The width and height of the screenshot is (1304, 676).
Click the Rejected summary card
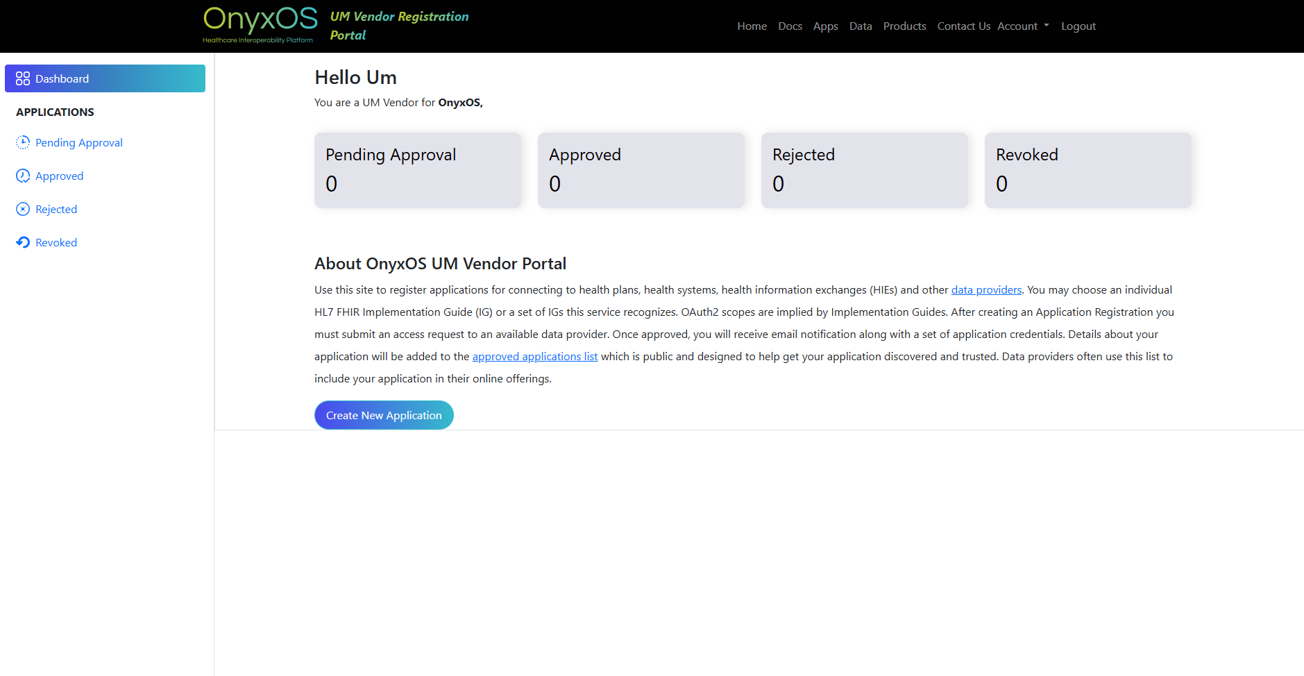865,170
